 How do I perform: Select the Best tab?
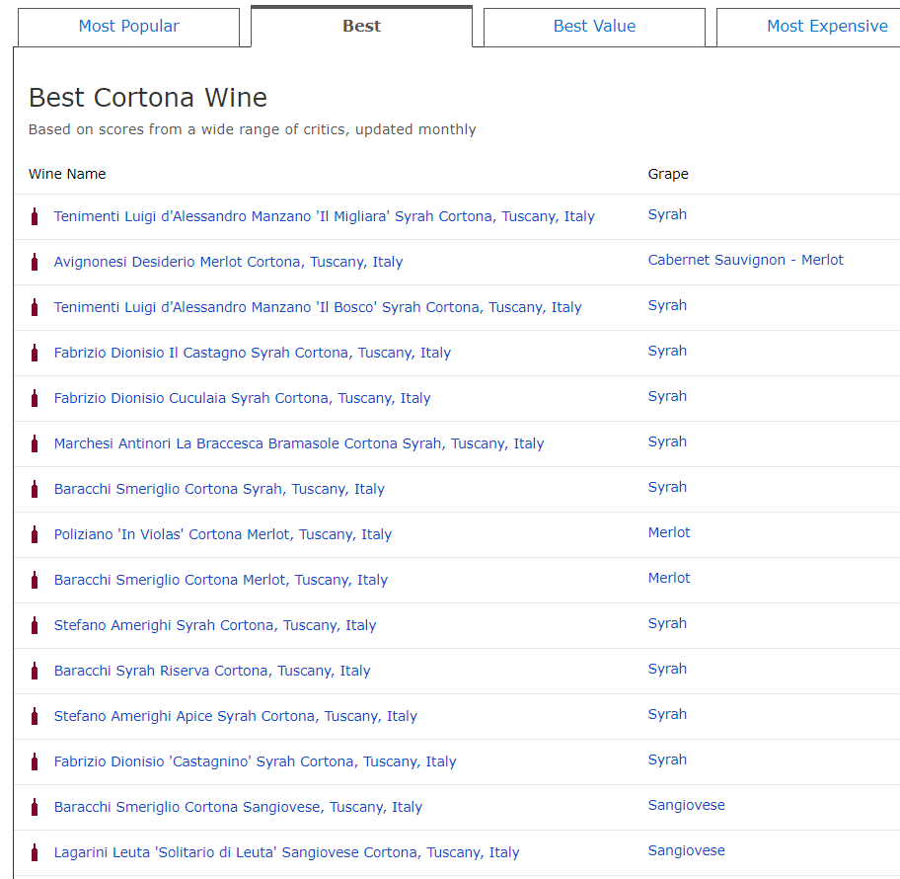[x=361, y=27]
